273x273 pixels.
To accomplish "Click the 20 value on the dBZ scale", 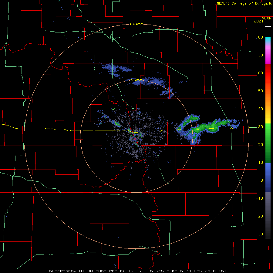I will coord(261,145).
